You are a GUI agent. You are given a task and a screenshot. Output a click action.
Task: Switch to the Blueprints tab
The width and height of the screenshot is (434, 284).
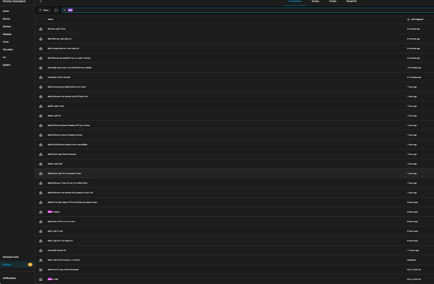352,1
